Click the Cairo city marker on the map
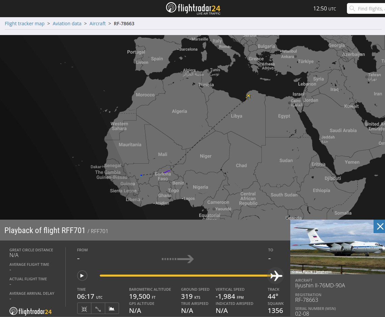The image size is (385, 317). 289,103
